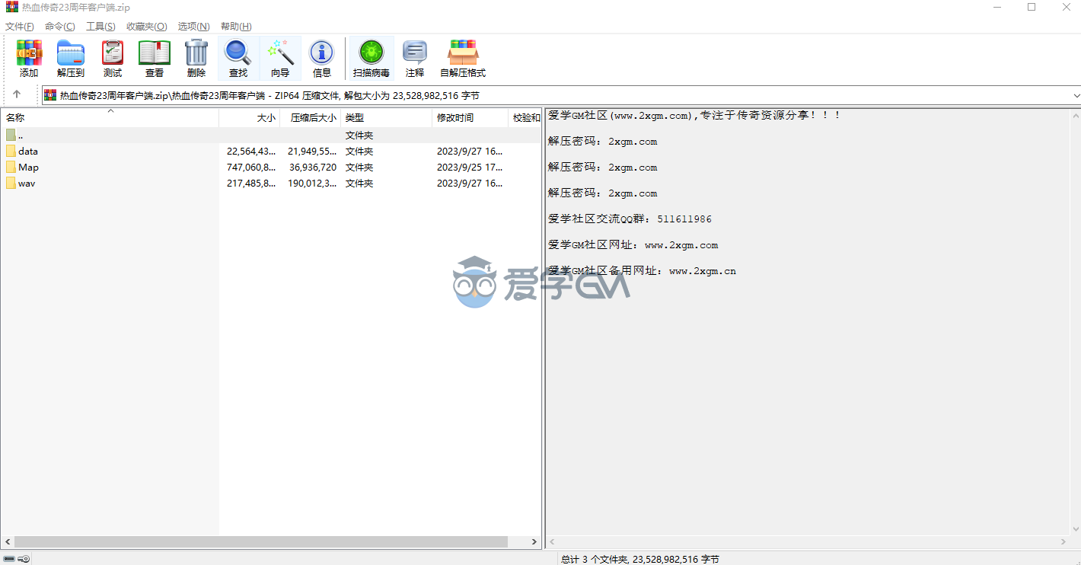Click the Map folder icon

(x=11, y=167)
